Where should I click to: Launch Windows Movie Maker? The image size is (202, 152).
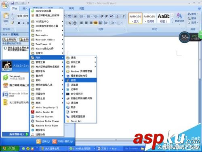pyautogui.click(x=47, y=125)
